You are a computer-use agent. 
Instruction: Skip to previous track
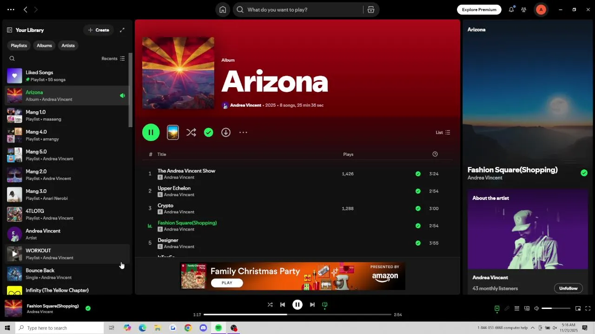click(x=283, y=305)
